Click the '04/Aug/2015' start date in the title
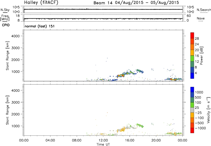 [x=129, y=3]
